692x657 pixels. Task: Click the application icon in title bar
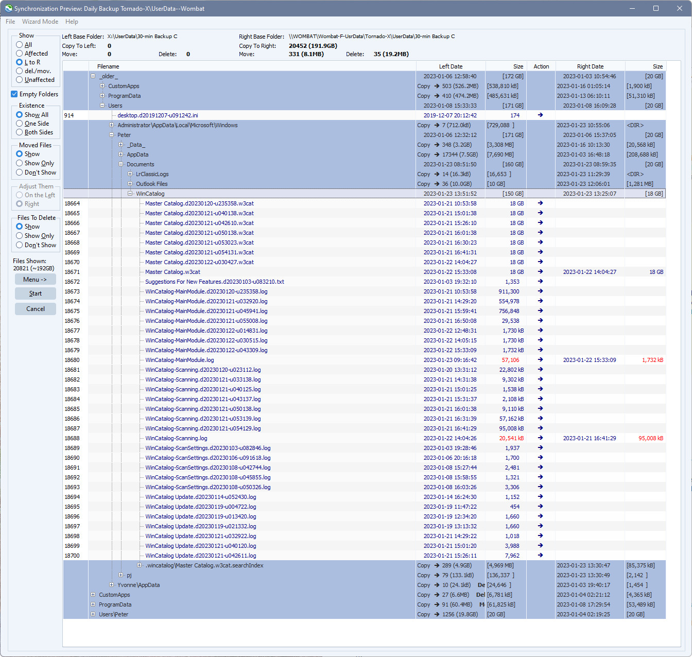coord(8,8)
